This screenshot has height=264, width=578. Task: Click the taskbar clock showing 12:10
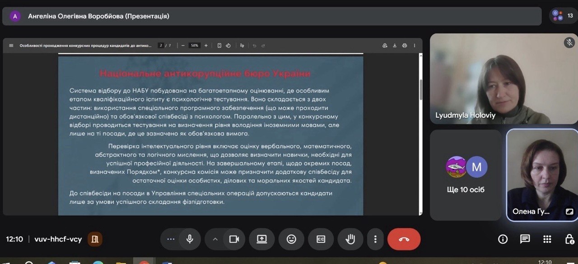pos(545,262)
